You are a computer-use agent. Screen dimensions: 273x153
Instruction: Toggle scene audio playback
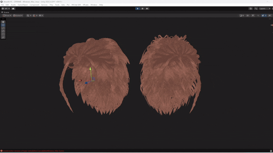point(258,15)
